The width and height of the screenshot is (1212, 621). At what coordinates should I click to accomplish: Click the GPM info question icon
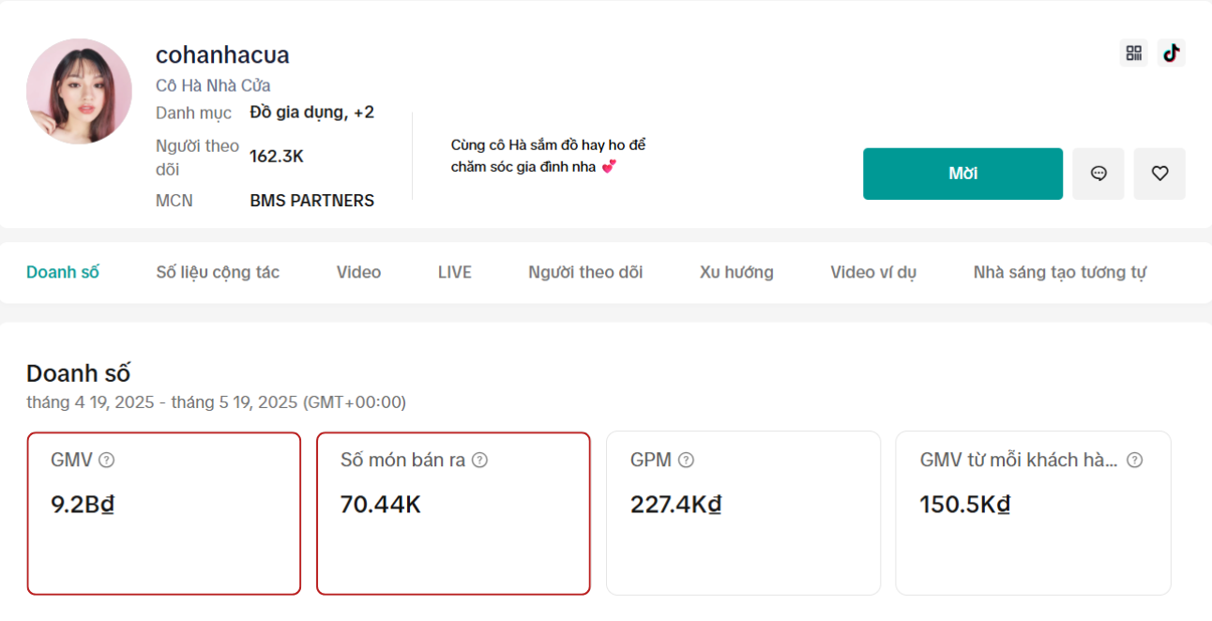click(686, 460)
